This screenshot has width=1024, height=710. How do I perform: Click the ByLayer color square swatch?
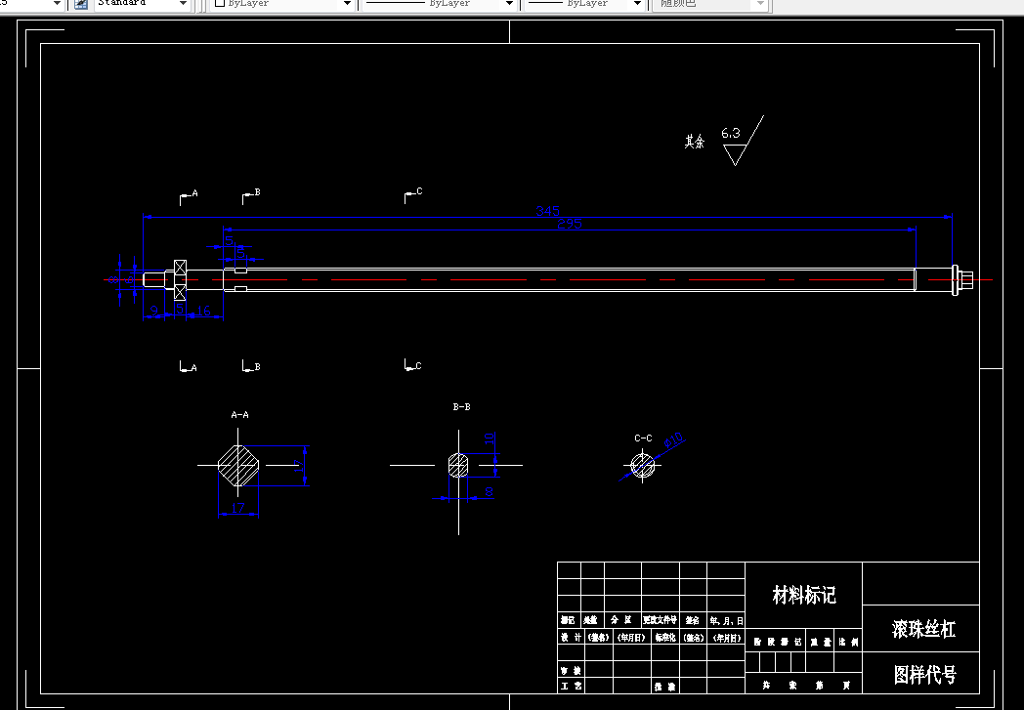pos(220,3)
